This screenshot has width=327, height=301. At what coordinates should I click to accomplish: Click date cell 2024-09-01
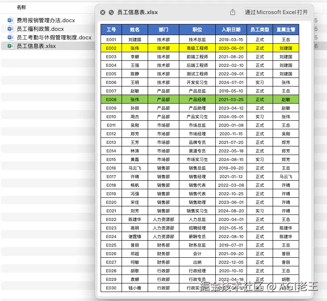coord(231,116)
